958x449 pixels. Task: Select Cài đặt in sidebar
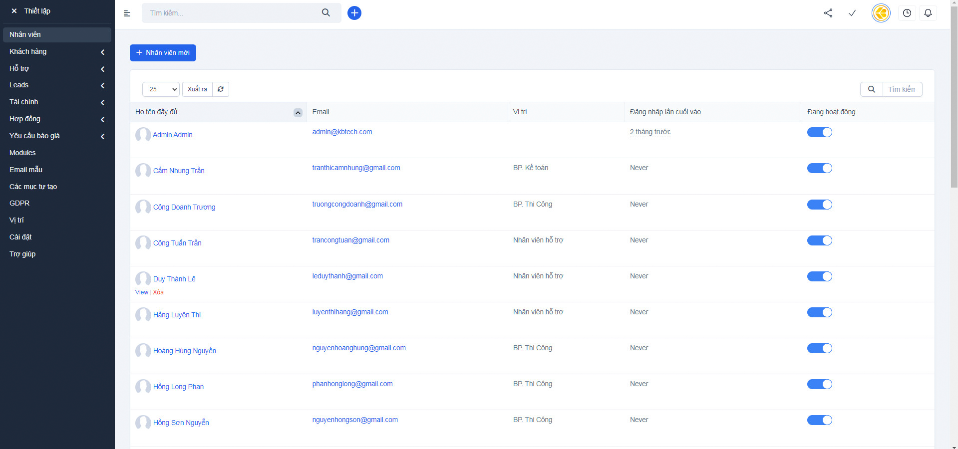20,237
